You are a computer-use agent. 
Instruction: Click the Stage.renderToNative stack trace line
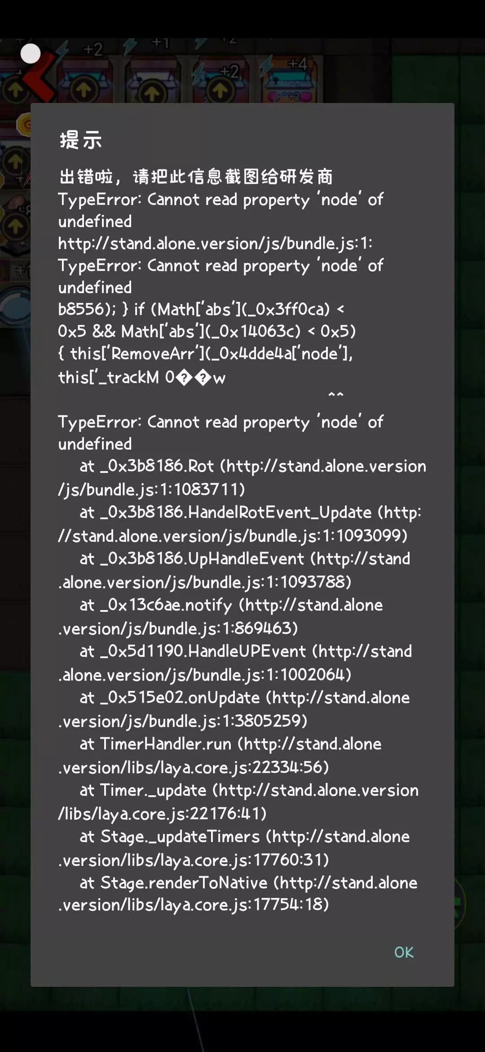coord(238,894)
